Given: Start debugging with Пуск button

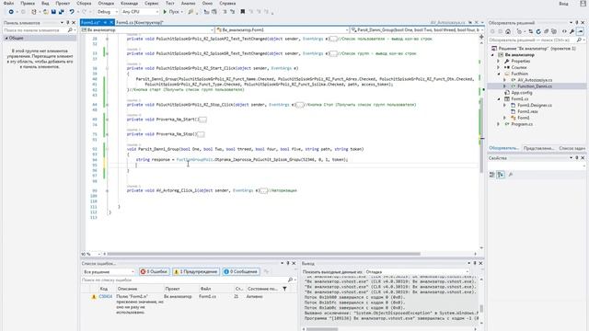Looking at the screenshot, I should coord(171,12).
